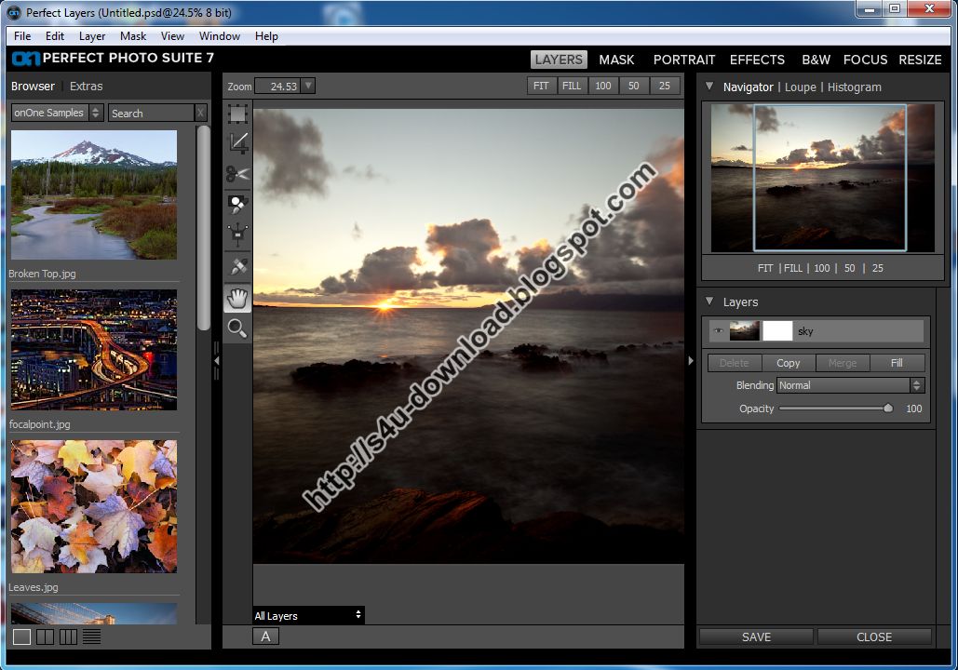Switch browser to single column view

(x=21, y=637)
